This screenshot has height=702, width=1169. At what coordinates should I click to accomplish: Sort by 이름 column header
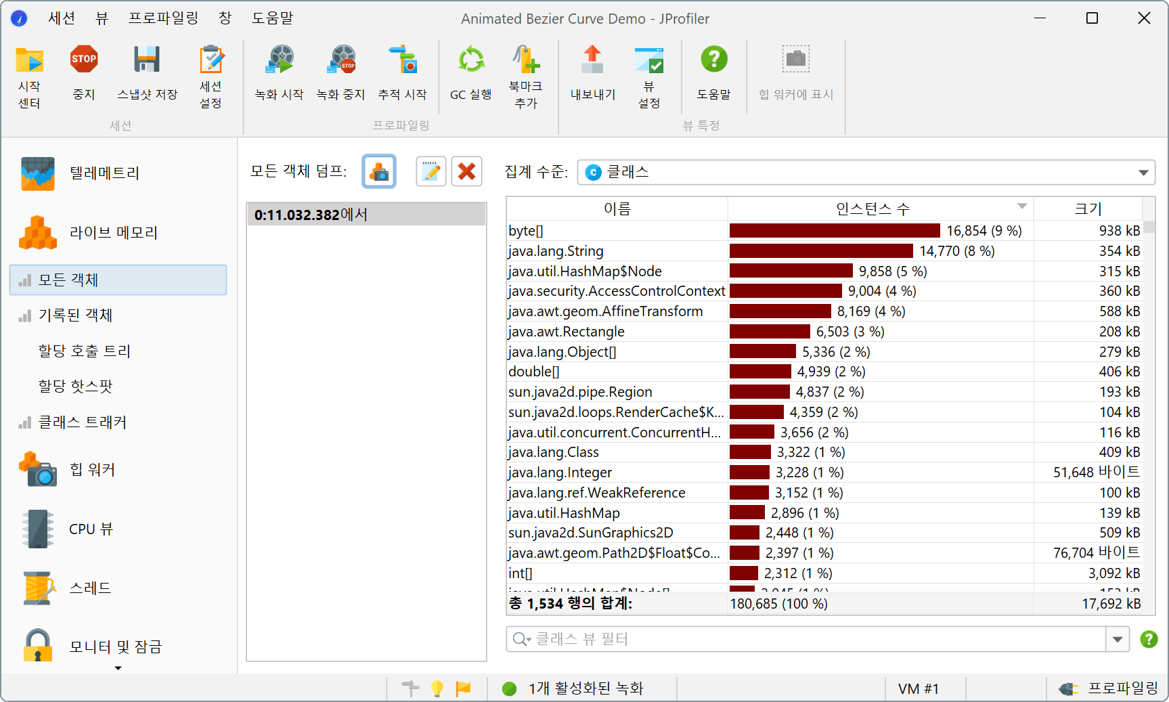617,209
